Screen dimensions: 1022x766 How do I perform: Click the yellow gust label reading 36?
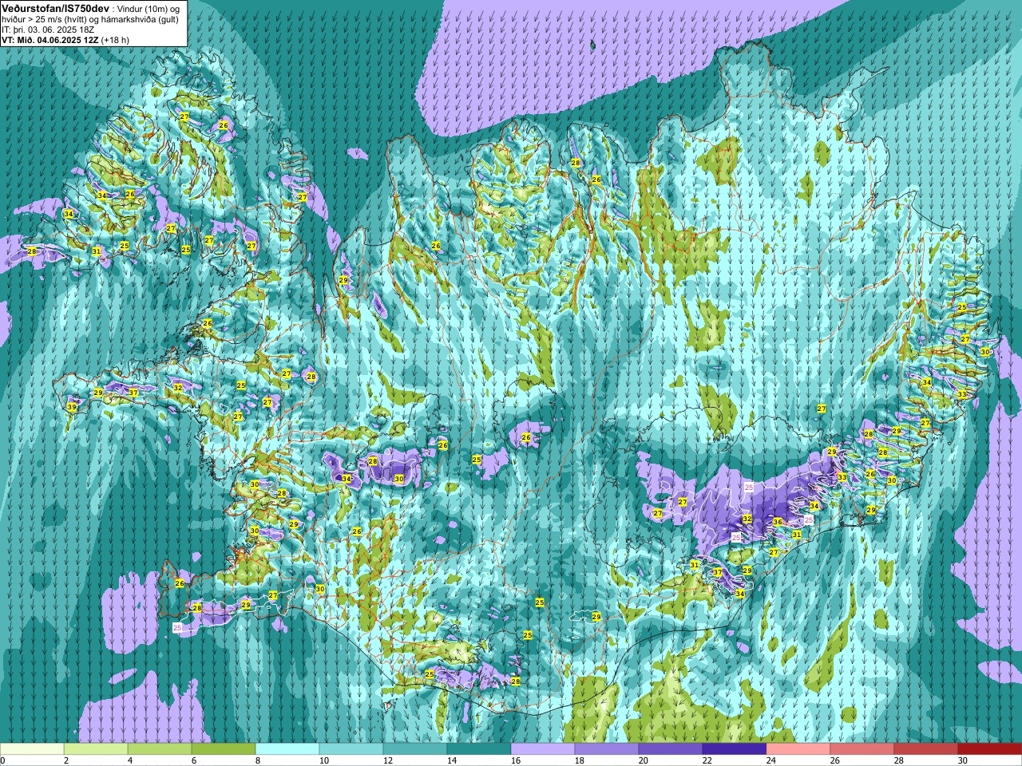778,523
